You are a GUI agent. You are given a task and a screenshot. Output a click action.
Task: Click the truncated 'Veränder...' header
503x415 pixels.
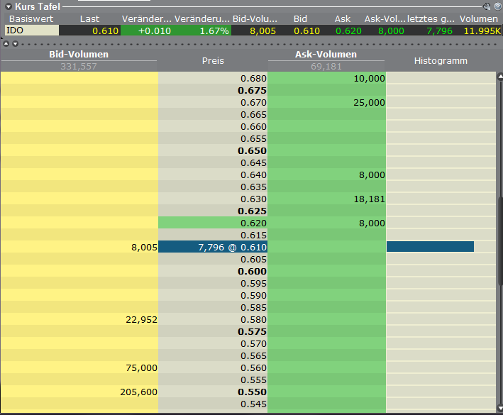(147, 19)
